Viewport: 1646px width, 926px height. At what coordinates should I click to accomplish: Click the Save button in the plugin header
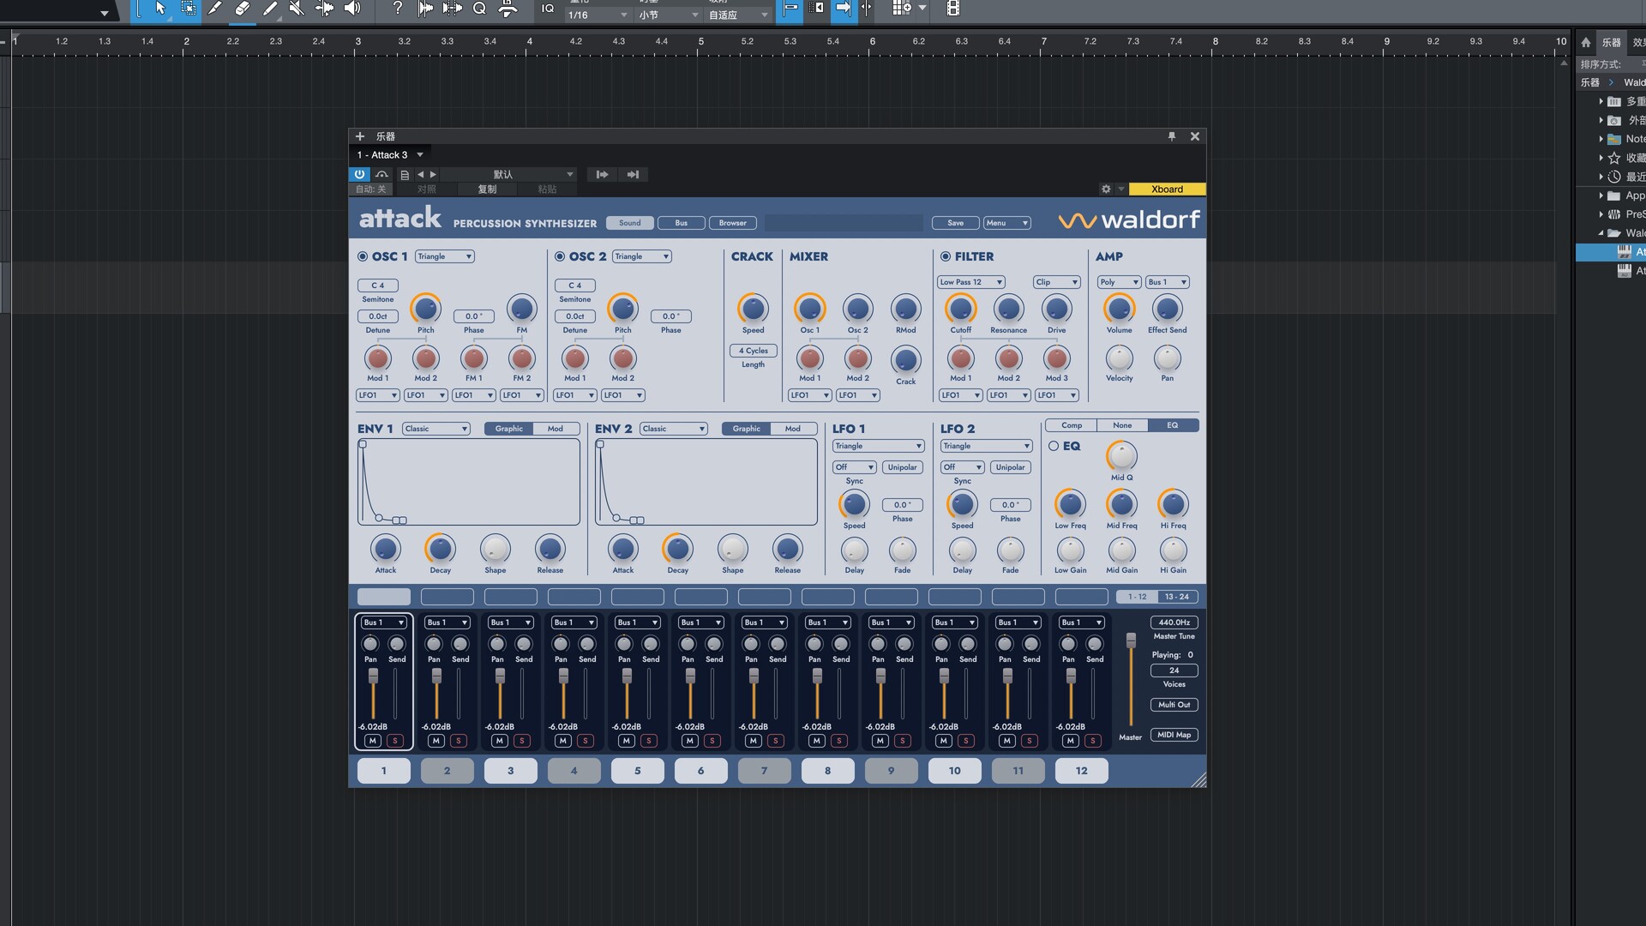point(954,222)
